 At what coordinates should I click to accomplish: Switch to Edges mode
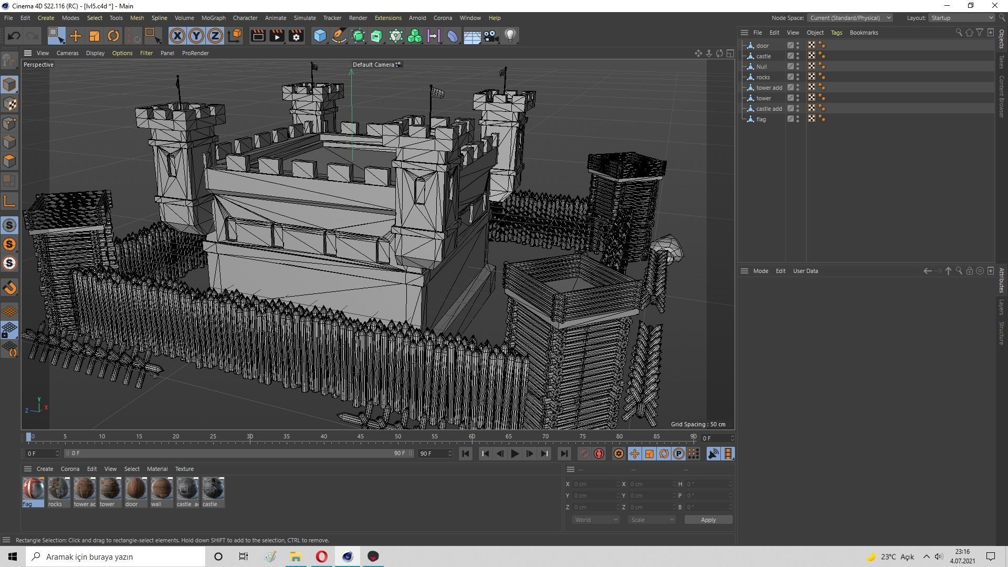coord(9,142)
